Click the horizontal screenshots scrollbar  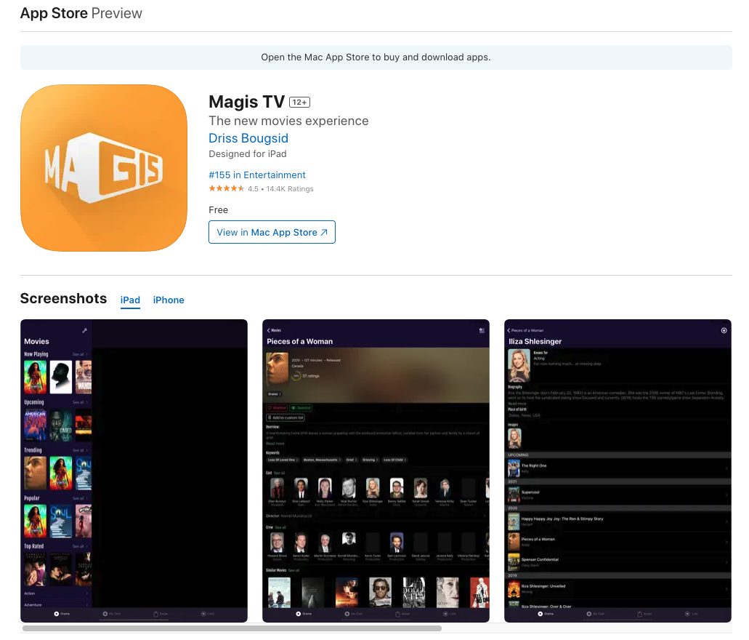pos(232,628)
